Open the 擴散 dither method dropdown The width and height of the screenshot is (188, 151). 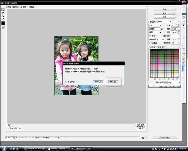[x=155, y=32]
